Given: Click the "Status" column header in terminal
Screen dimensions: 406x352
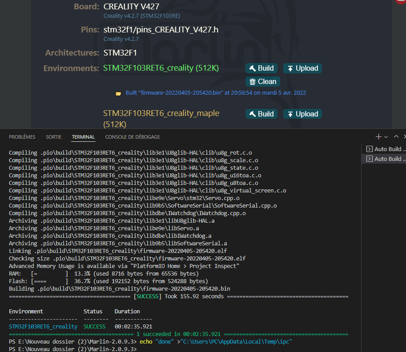Looking at the screenshot, I should point(93,312).
